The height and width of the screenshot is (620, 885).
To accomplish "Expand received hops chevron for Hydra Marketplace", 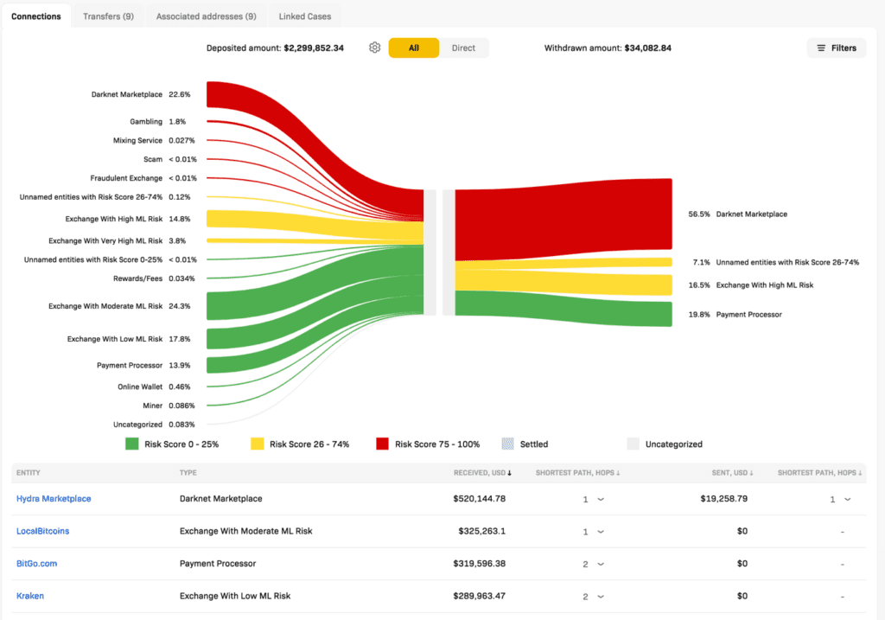I will [601, 499].
